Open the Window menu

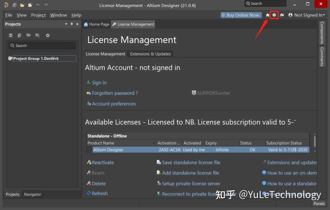click(58, 15)
